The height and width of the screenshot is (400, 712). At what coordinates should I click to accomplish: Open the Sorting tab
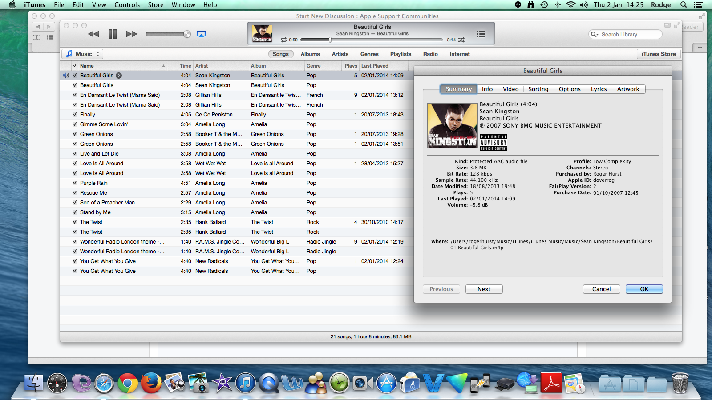point(538,89)
